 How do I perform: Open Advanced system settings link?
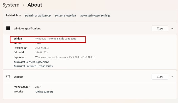point(95,16)
